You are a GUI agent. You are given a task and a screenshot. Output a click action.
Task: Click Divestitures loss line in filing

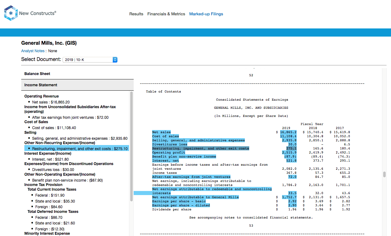[x=170, y=144]
